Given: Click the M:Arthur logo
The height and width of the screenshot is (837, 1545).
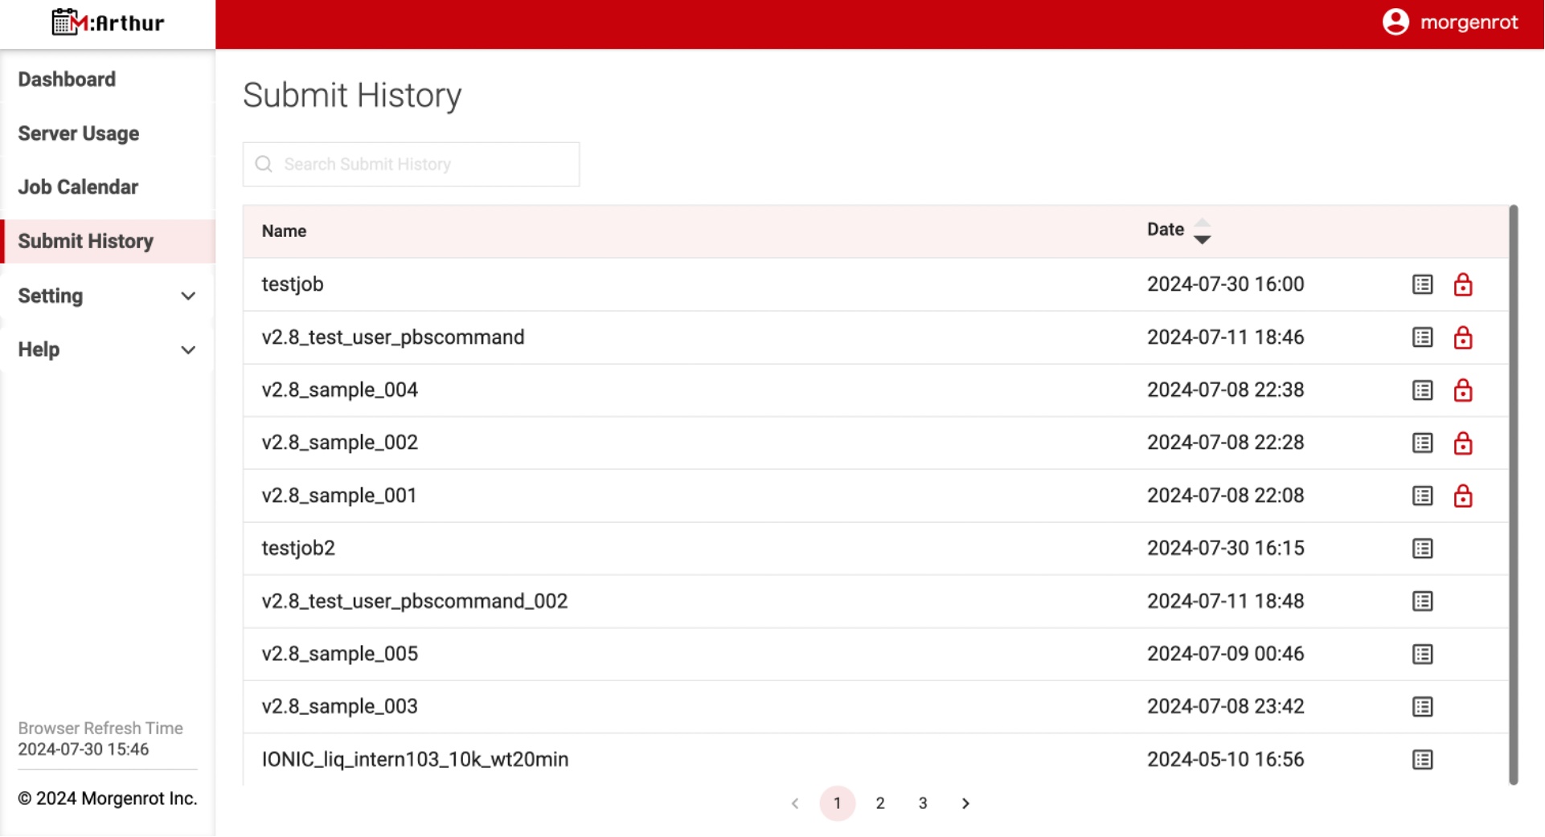Looking at the screenshot, I should click(x=108, y=22).
